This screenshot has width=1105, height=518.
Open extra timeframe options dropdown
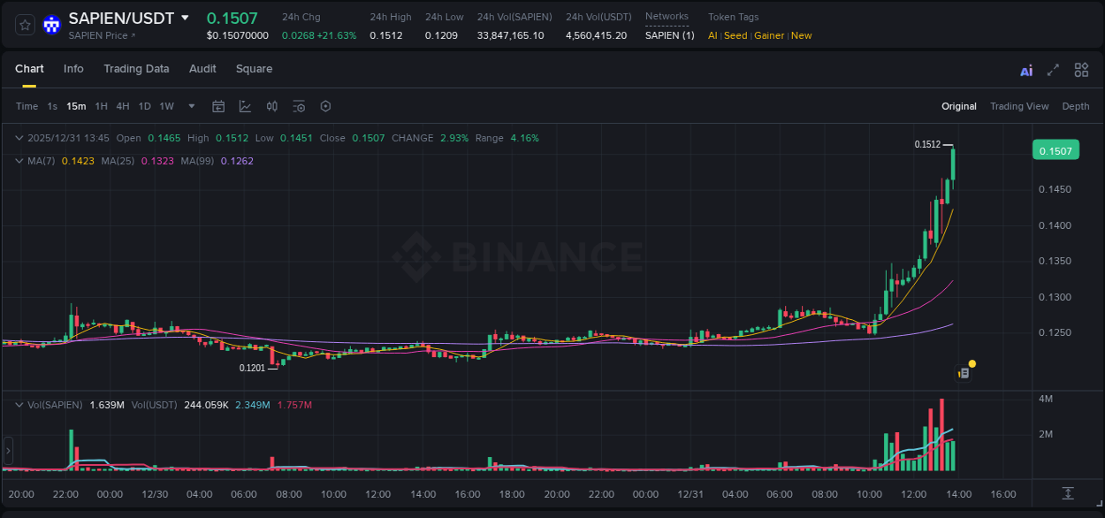[191, 106]
